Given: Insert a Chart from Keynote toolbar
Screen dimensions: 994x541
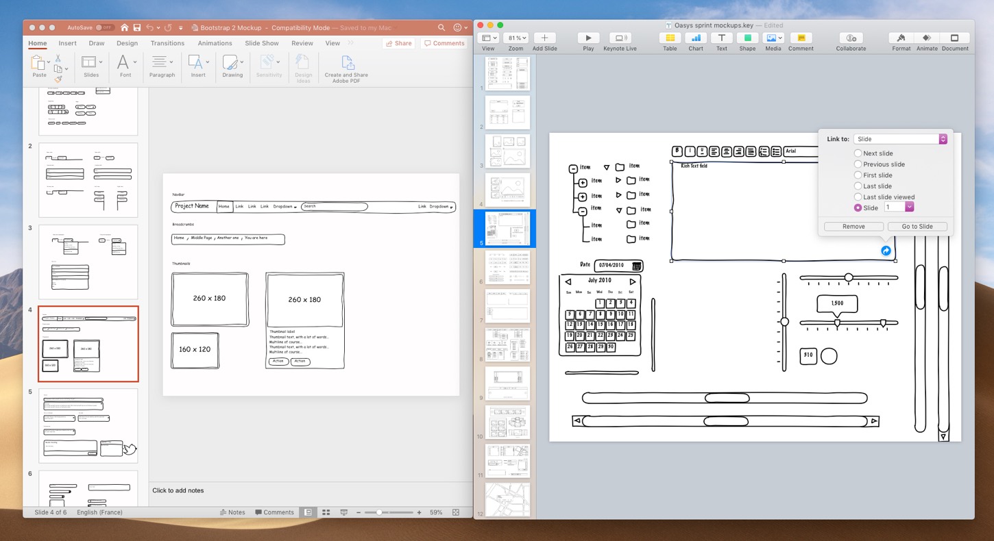Looking at the screenshot, I should click(x=696, y=38).
